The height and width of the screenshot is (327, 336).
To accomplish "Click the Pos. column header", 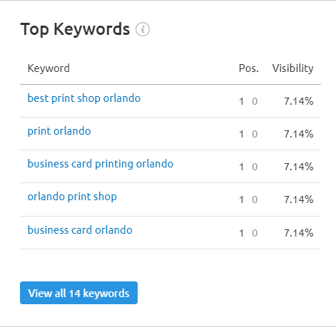I will click(x=249, y=68).
